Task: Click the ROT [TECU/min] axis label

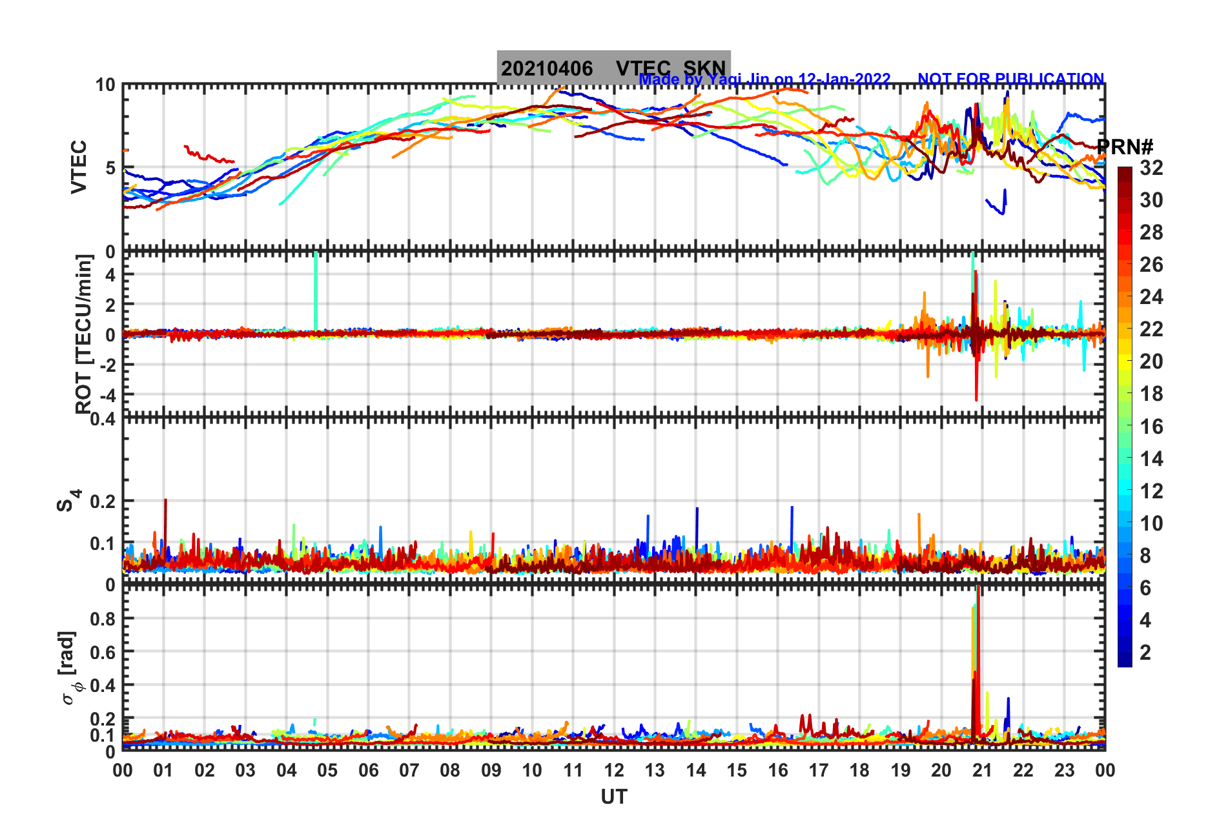Action: 84,334
